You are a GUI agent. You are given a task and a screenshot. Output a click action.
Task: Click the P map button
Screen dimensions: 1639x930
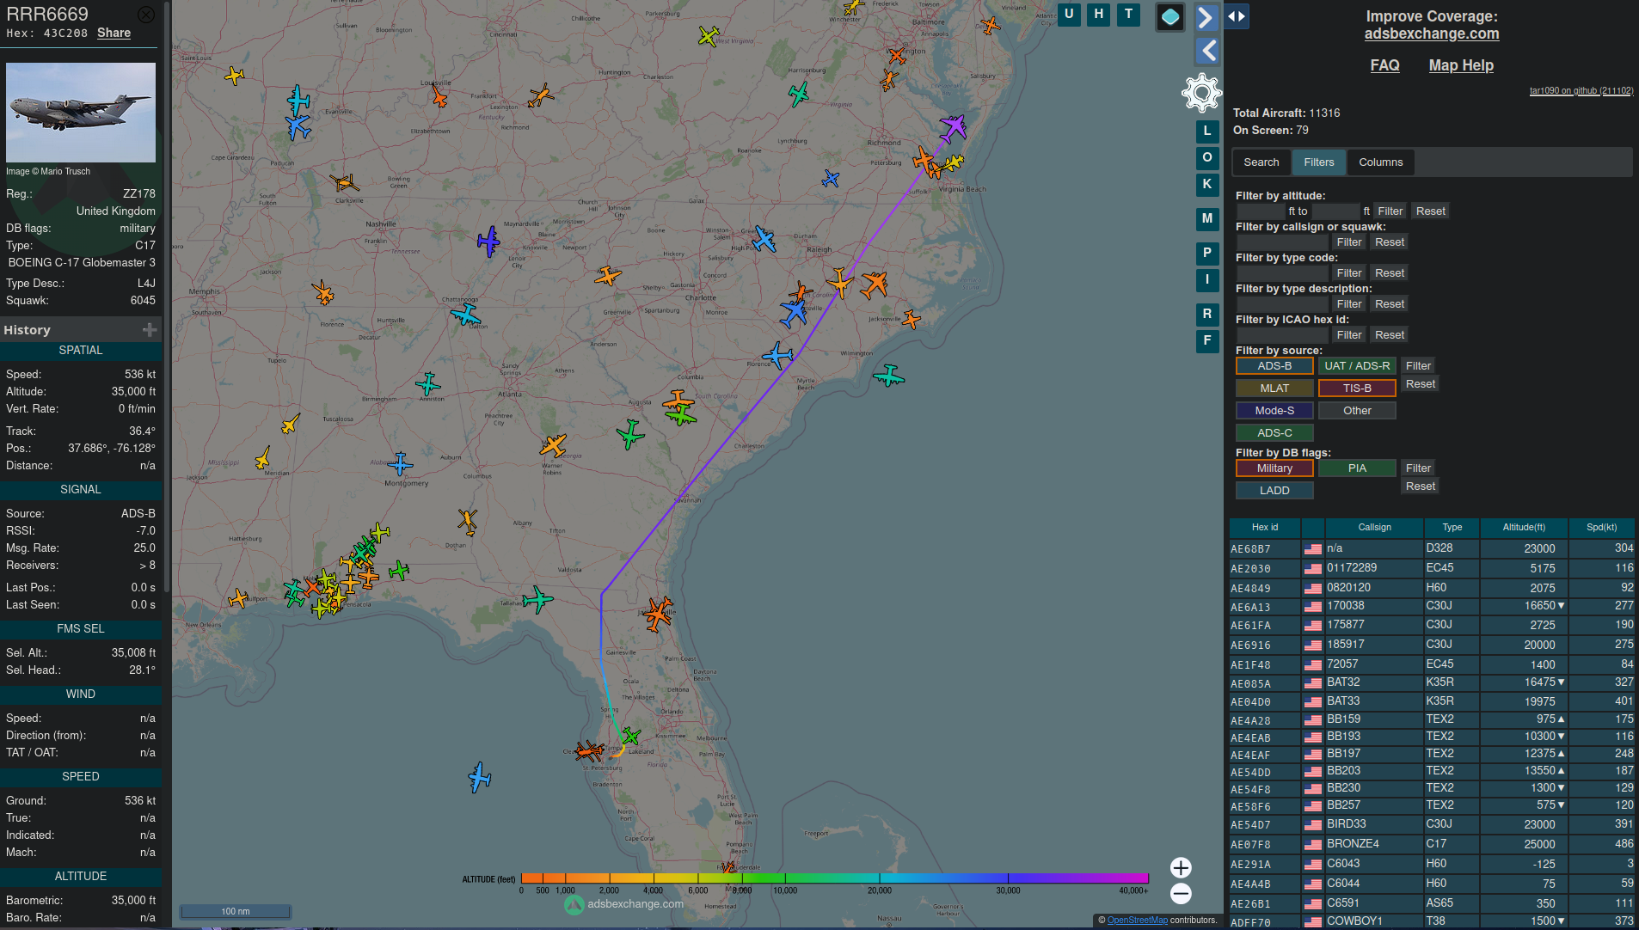[x=1207, y=254]
